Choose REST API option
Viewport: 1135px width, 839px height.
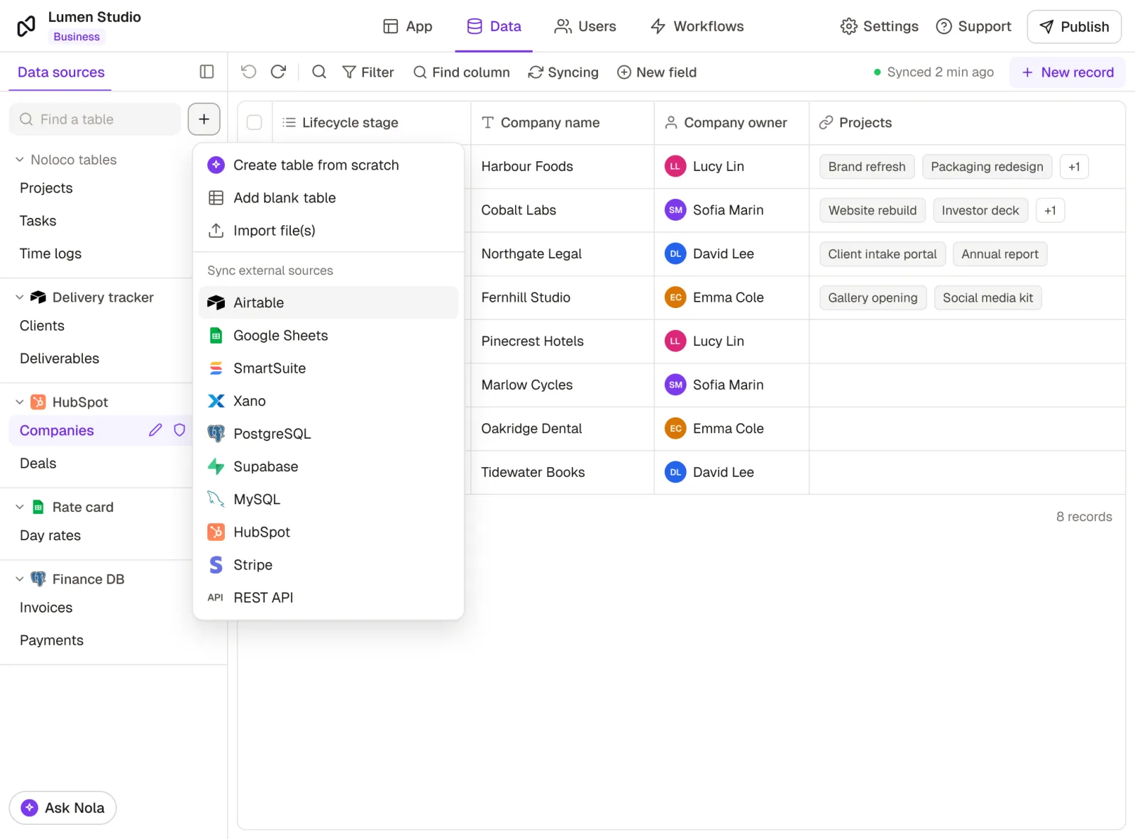coord(328,598)
